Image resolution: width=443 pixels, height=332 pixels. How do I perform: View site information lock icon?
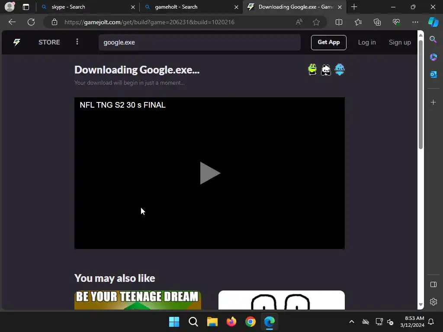coord(55,22)
